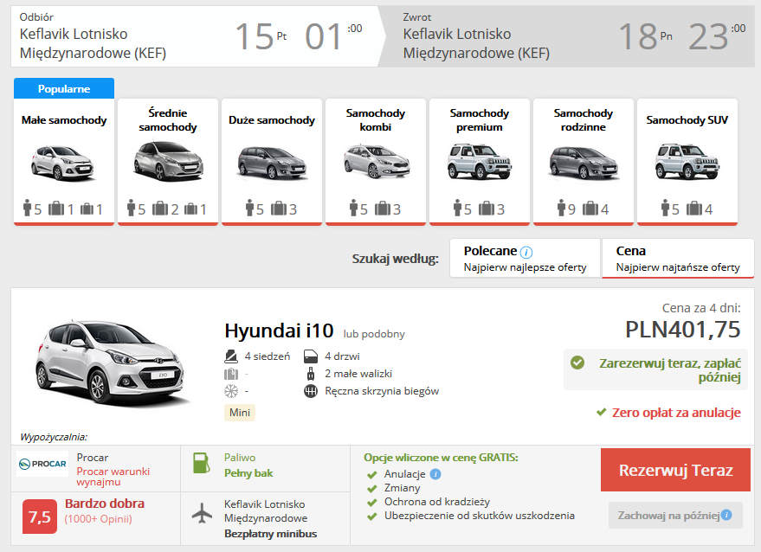The width and height of the screenshot is (761, 552).
Task: Select the Samochody kombi category
Action: point(376,162)
